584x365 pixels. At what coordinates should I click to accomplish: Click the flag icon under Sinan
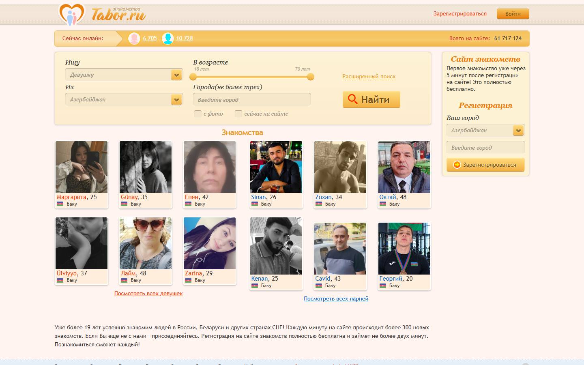coord(255,204)
